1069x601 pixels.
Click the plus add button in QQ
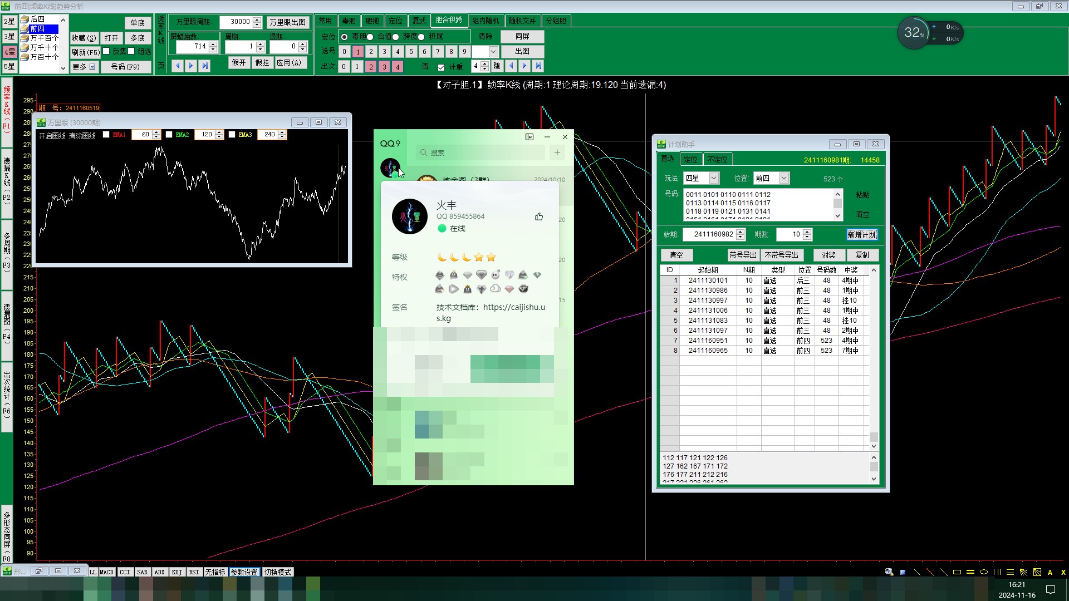[x=557, y=152]
